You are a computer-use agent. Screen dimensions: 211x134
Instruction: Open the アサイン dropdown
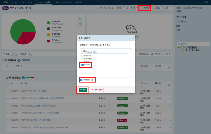click(157, 54)
